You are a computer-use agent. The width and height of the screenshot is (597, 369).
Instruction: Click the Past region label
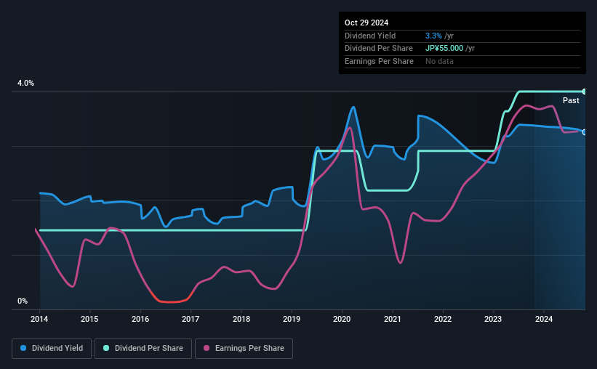[571, 100]
